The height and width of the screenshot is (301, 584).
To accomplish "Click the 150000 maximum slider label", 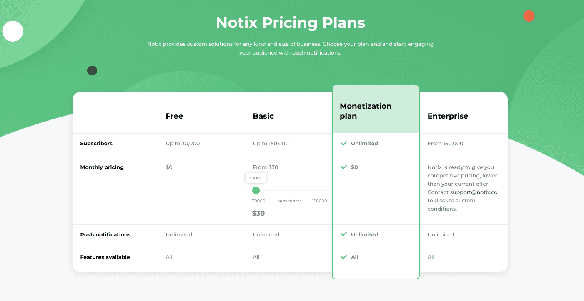I will 319,201.
